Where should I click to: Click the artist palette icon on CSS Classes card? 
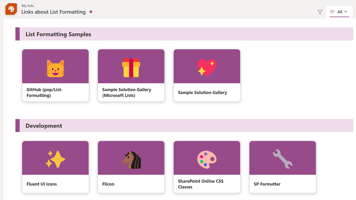click(207, 160)
